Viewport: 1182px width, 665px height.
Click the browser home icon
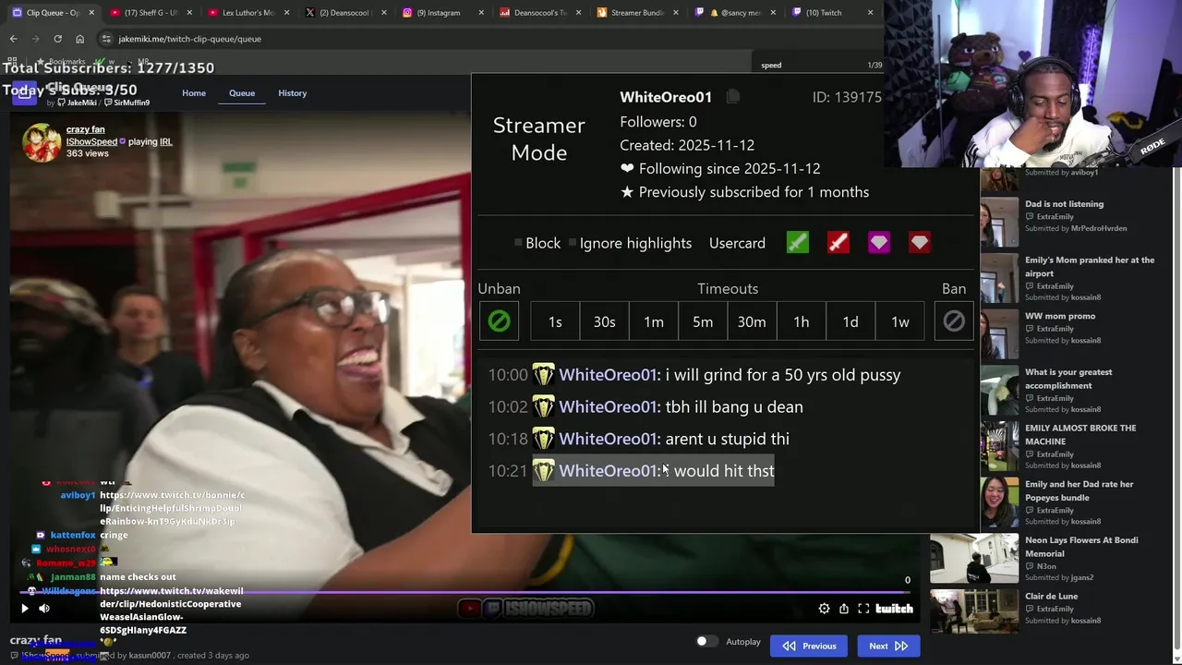79,39
